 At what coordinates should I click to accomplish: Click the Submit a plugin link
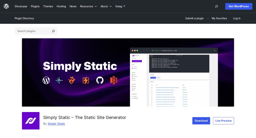[194, 18]
